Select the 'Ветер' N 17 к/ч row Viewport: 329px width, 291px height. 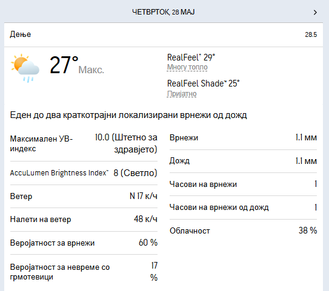[x=84, y=196]
